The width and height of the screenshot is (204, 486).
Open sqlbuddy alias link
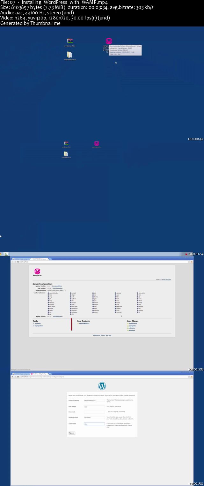tap(132, 328)
